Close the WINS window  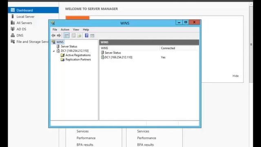[x=194, y=22]
